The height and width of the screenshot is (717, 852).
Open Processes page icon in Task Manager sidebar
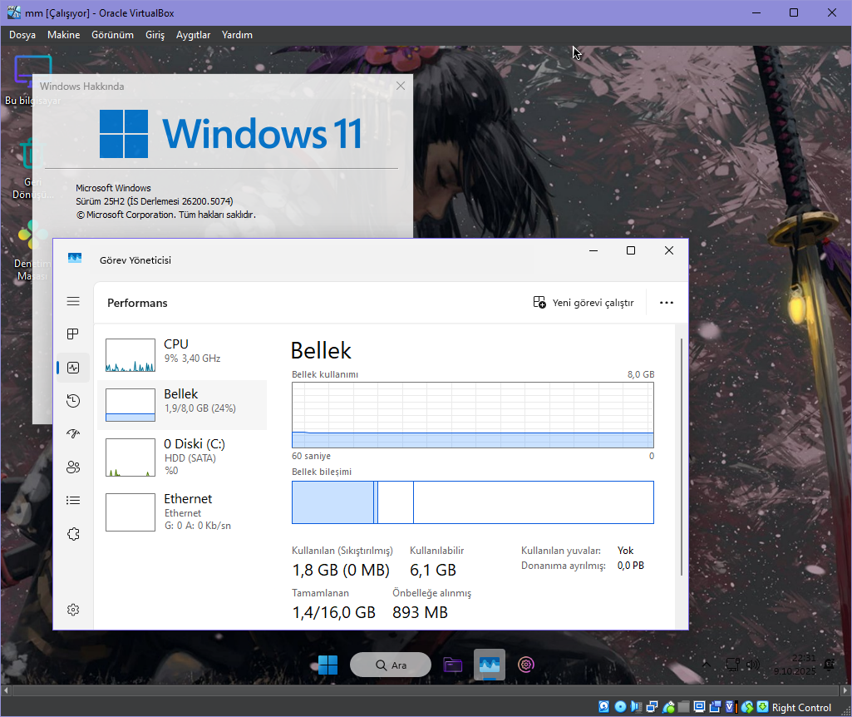point(73,334)
